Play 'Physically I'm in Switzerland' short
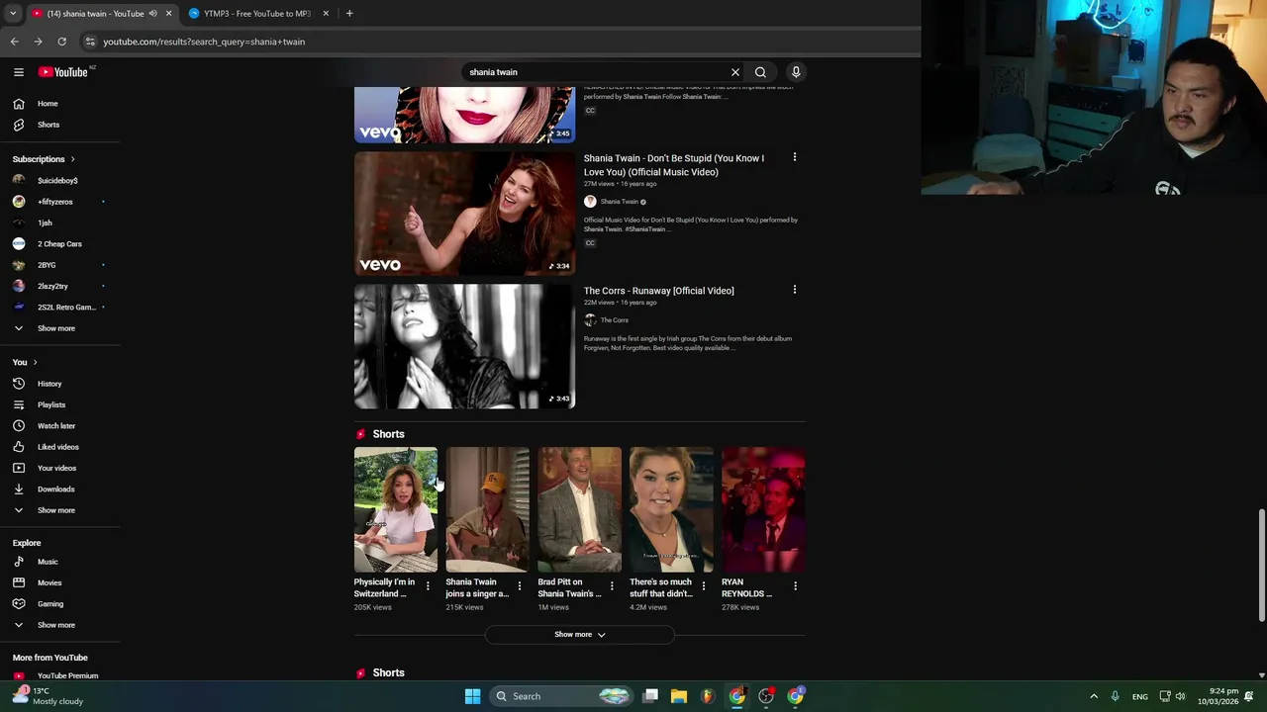1267x712 pixels. tap(396, 510)
